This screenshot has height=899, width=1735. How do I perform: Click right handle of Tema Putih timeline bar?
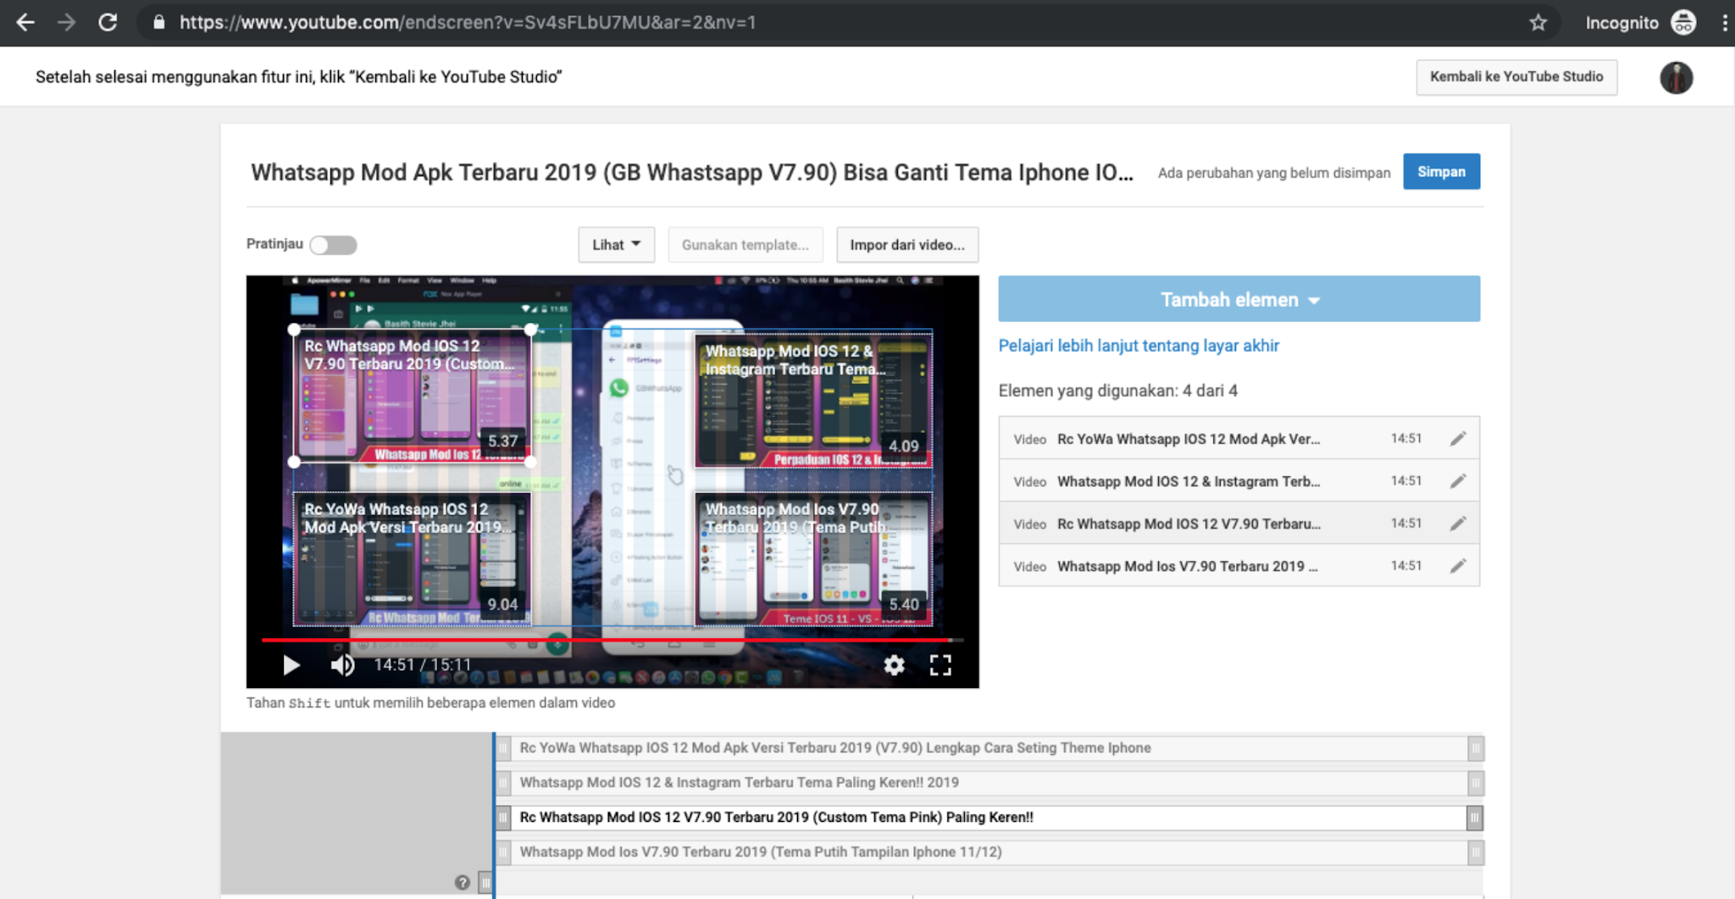1475,852
